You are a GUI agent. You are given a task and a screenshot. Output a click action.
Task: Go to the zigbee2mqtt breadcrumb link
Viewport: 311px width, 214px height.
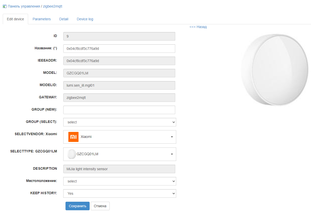pos(53,6)
